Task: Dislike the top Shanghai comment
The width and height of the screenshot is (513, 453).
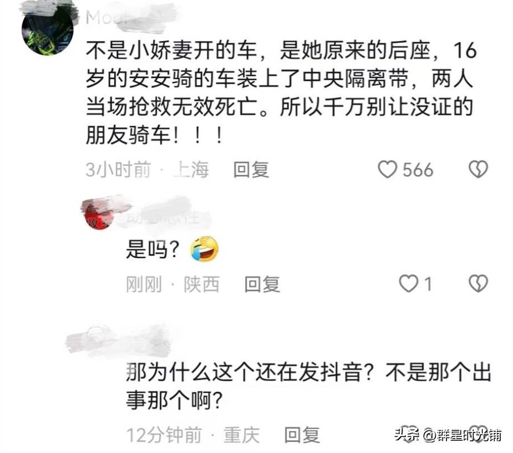Action: tap(478, 170)
